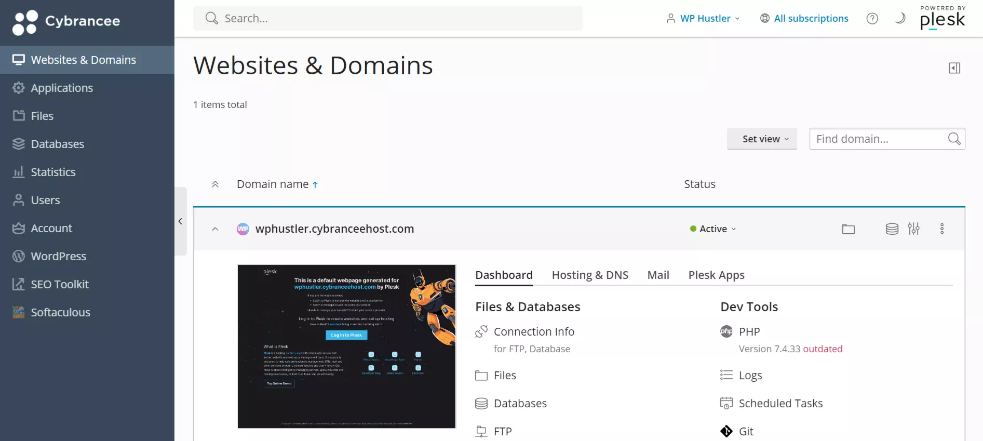Switch to the Dashboard tab
Viewport: 983px width, 441px height.
click(x=504, y=275)
